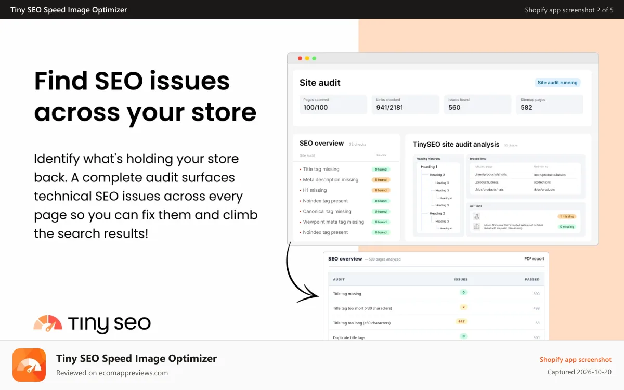Click the 'Site audit running' status badge
Image resolution: width=624 pixels, height=390 pixels.
557,83
